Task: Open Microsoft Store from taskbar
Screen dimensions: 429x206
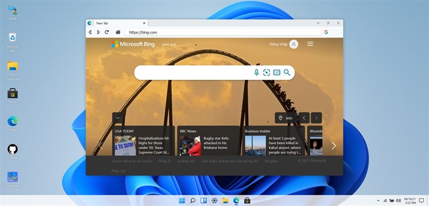Action: [x=247, y=201]
